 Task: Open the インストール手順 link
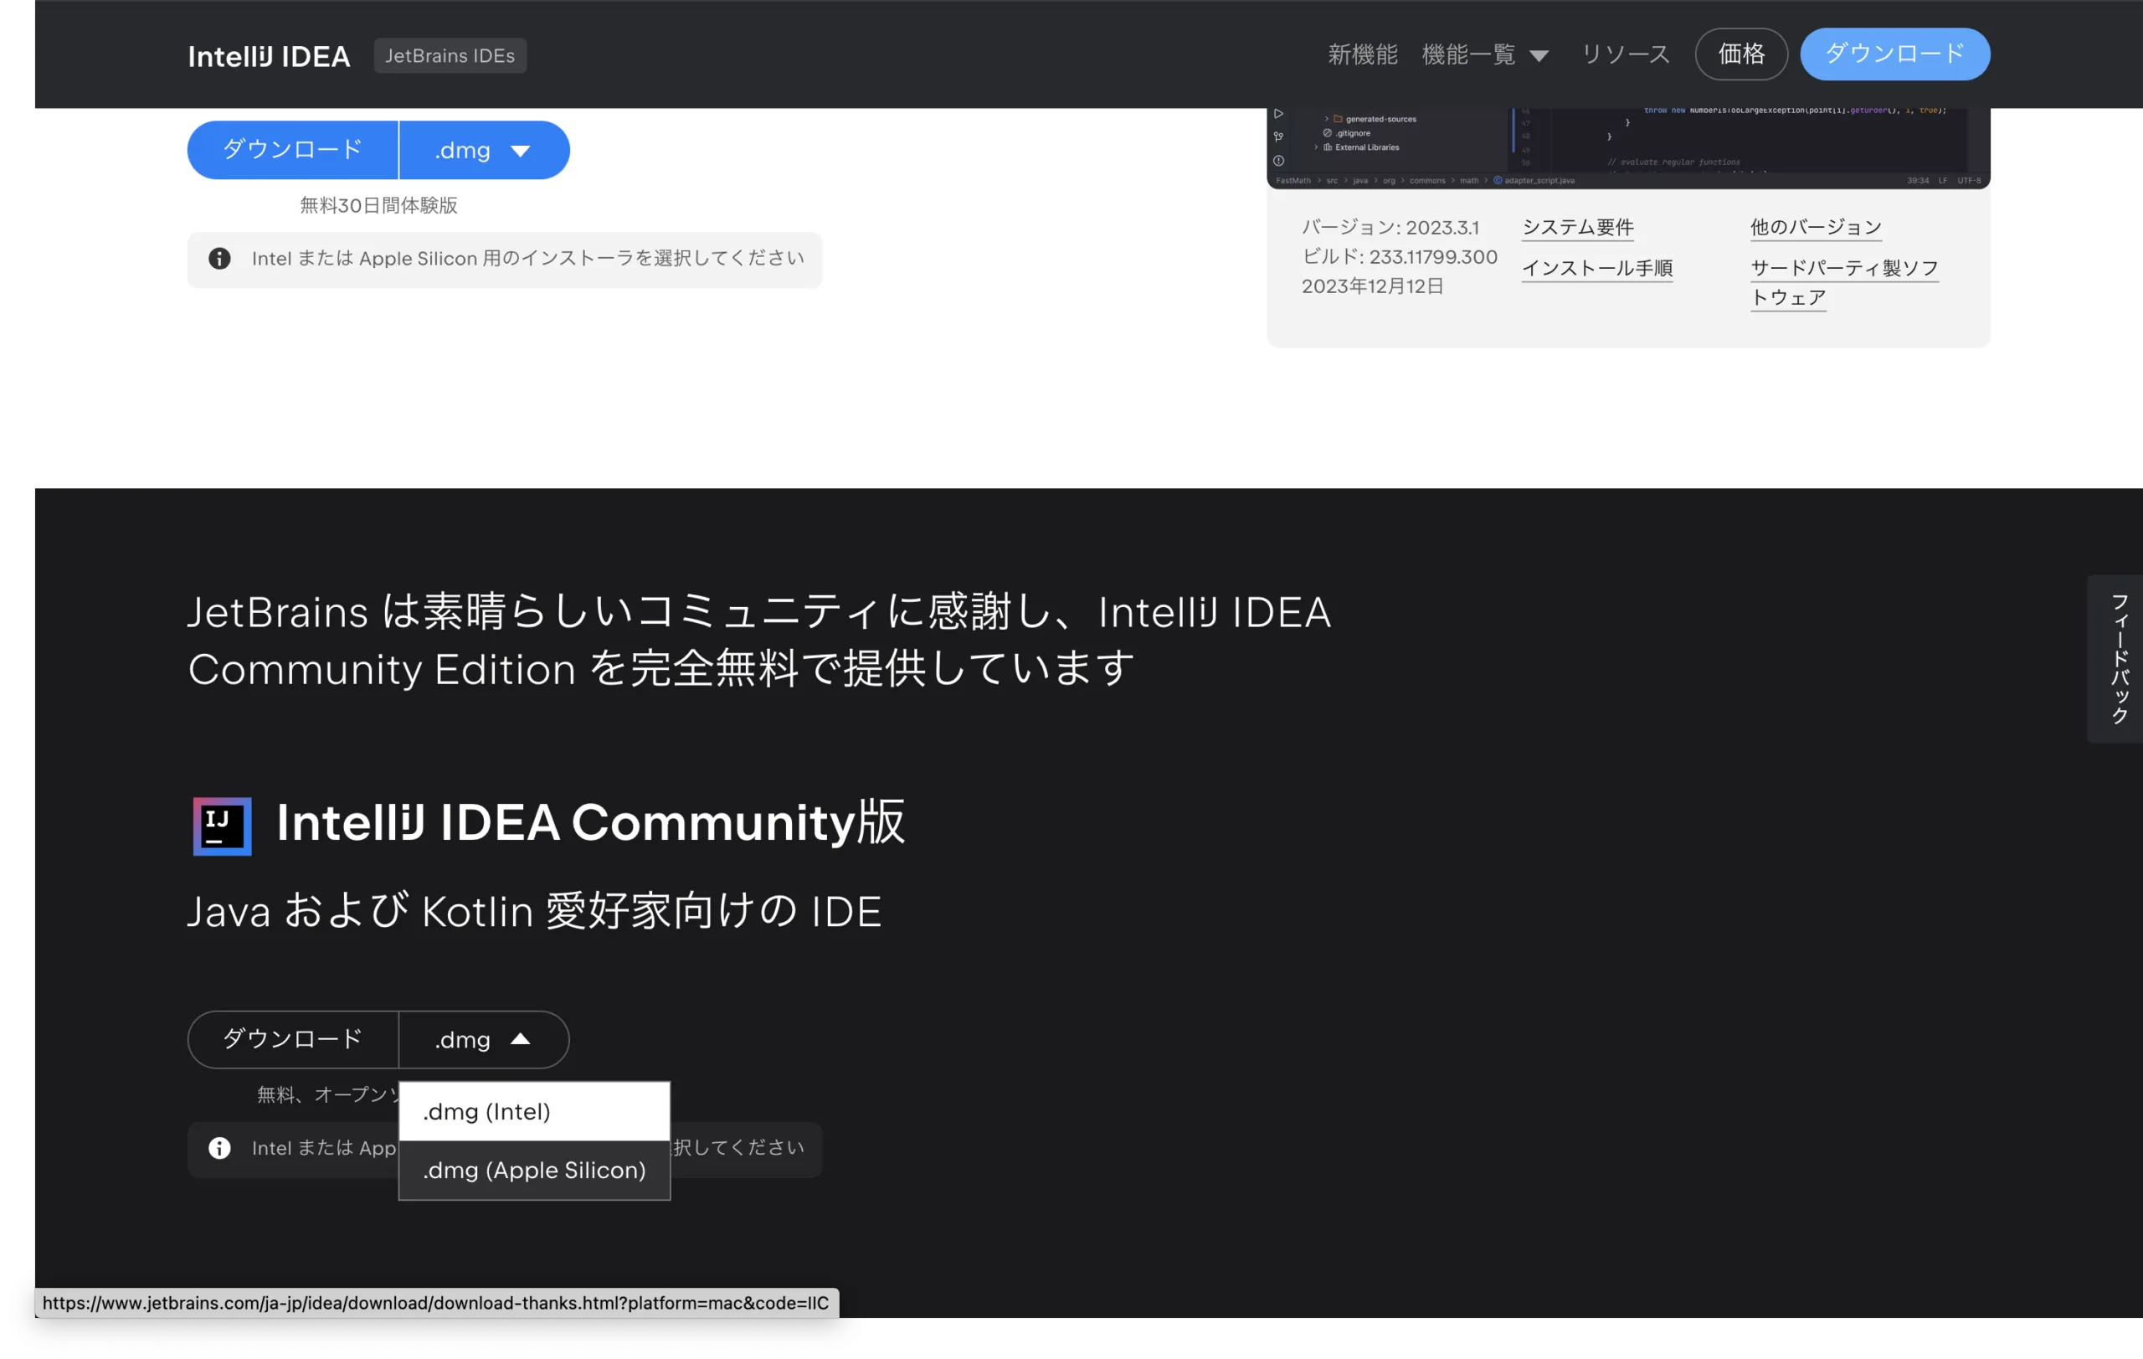point(1597,268)
